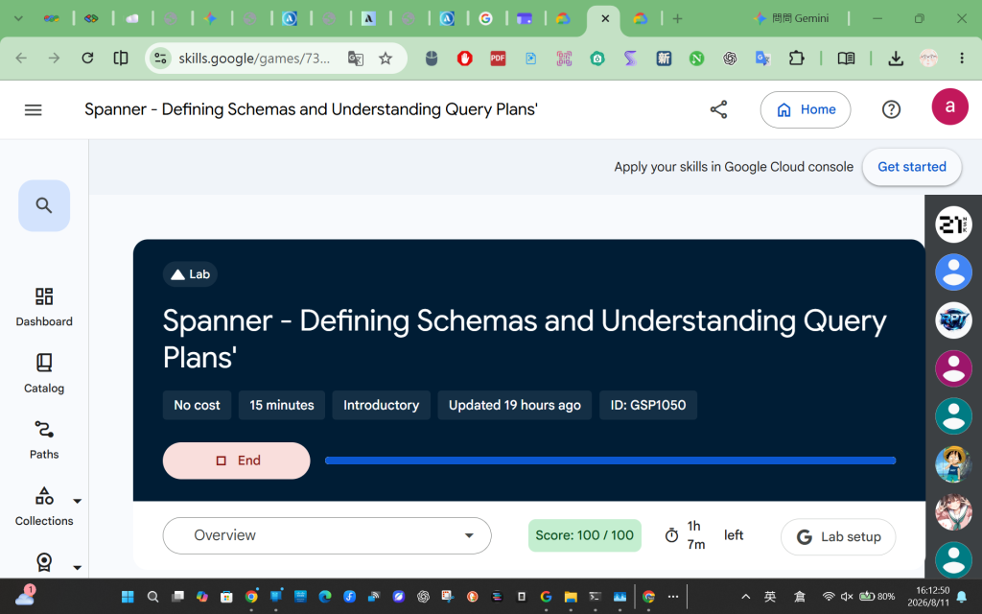Screen dimensions: 982x614
Task: Open a new tab with plus
Action: tap(677, 19)
